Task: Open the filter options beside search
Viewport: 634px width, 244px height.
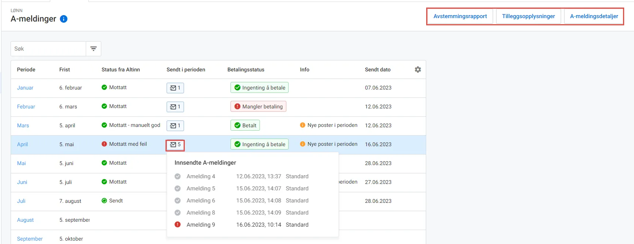Action: (x=93, y=49)
